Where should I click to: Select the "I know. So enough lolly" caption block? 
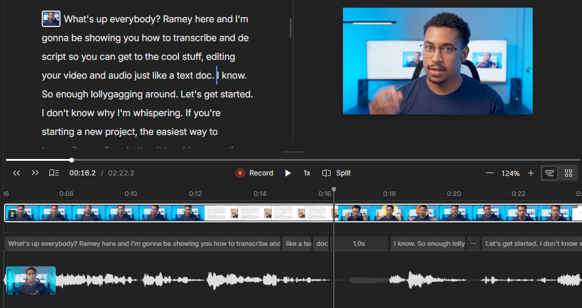tap(429, 243)
